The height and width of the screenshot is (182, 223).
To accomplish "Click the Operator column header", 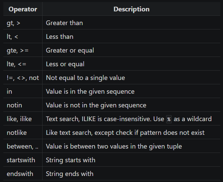I will (x=23, y=9).
